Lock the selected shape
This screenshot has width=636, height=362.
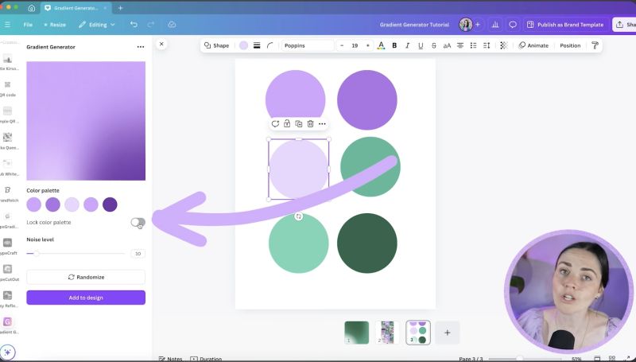point(287,124)
